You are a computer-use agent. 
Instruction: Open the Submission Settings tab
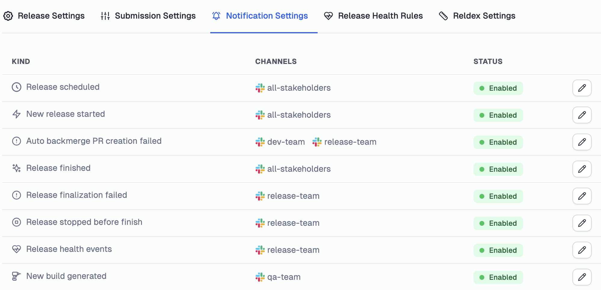[148, 16]
